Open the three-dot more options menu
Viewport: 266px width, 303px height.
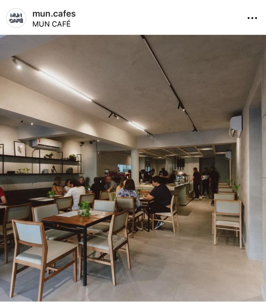click(252, 18)
